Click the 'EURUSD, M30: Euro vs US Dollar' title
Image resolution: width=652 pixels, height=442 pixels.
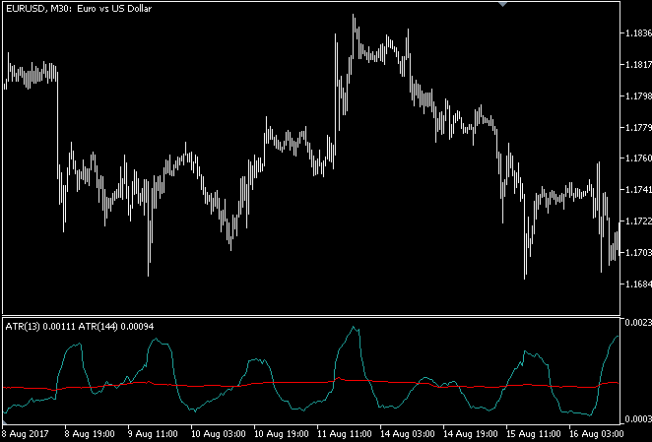79,9
